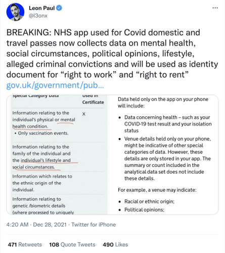Open the Special Category Data table image
The width and height of the screenshot is (225, 253).
click(58, 155)
